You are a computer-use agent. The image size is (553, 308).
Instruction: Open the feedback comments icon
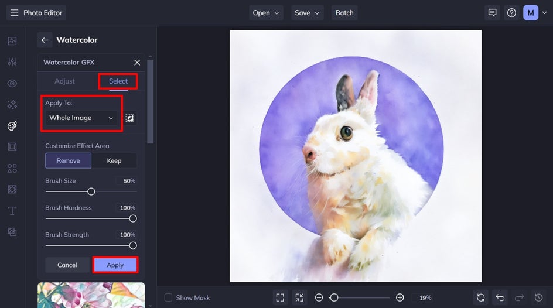pyautogui.click(x=492, y=13)
